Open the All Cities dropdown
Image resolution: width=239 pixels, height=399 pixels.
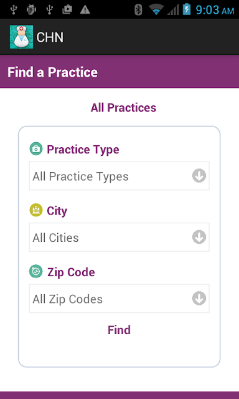[x=119, y=237]
